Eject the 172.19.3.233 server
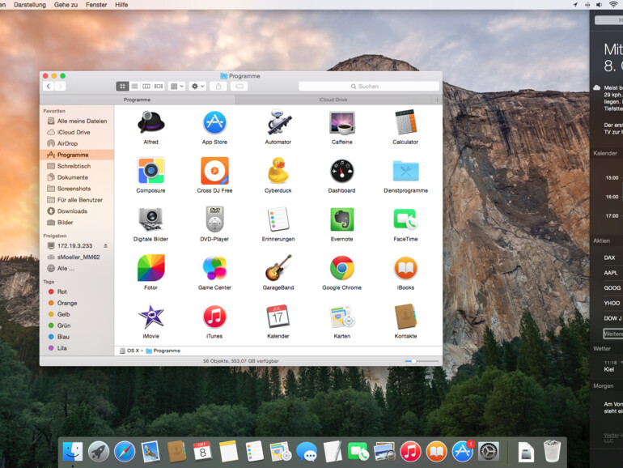This screenshot has width=623, height=468. click(106, 245)
